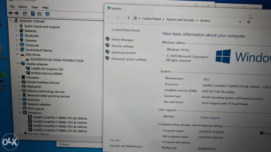The width and height of the screenshot is (271, 152).
Task: Open Security and Maintenance link
Action: [126, 146]
